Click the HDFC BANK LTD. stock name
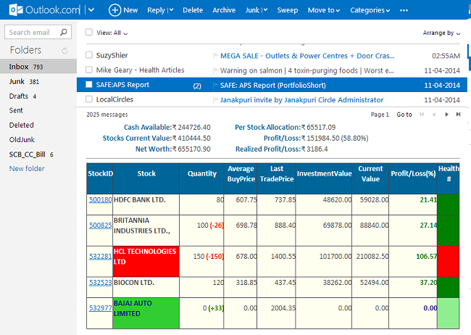The height and width of the screenshot is (335, 471). [x=140, y=199]
